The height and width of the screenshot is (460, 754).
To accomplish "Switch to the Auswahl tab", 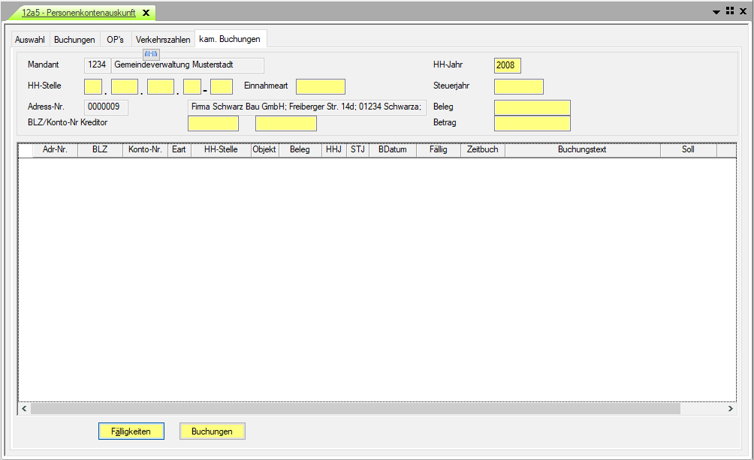I will (30, 40).
